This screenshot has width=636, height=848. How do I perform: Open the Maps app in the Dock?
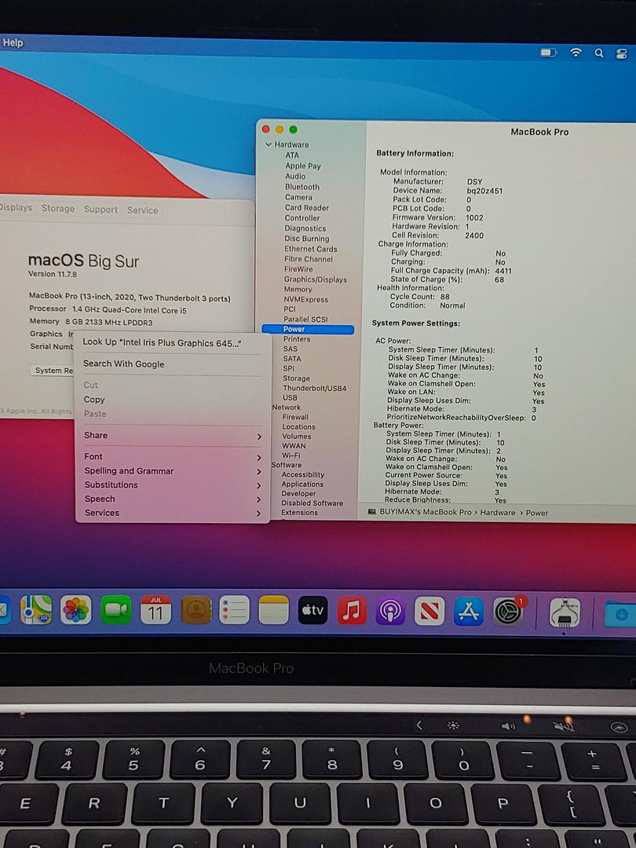point(36,609)
